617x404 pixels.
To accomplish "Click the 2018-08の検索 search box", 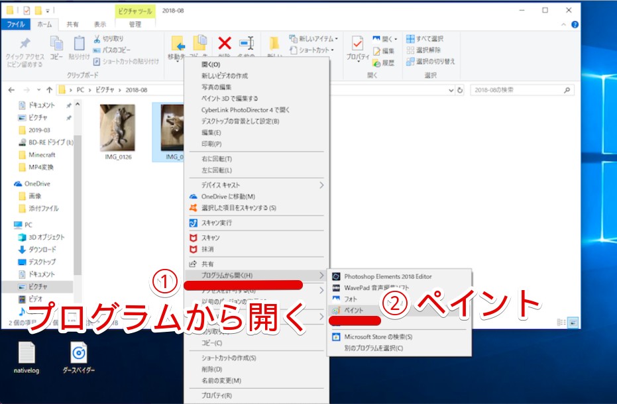I will pos(520,90).
